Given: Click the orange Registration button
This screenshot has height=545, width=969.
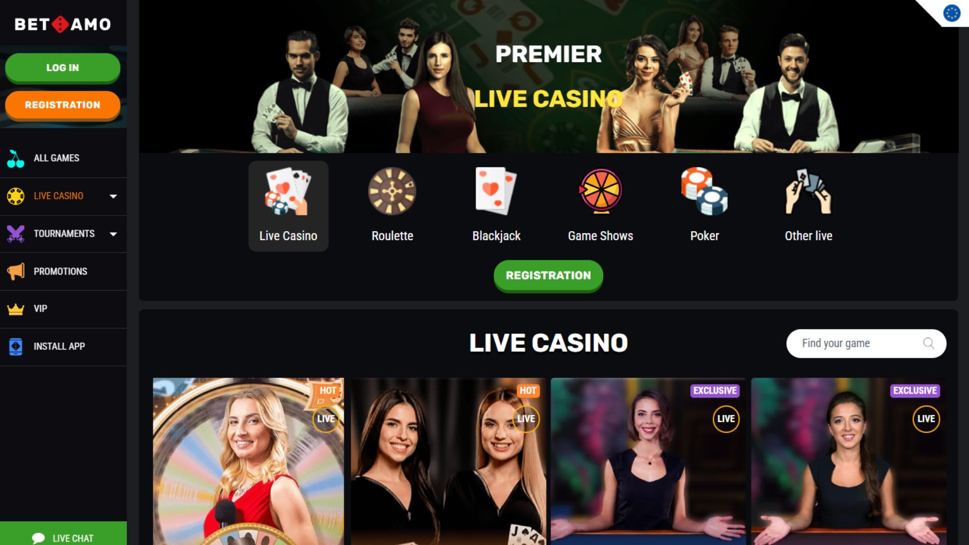Looking at the screenshot, I should [63, 105].
